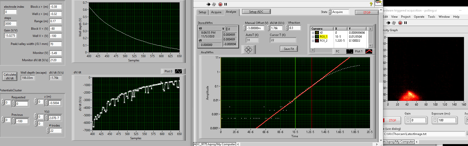Pause execution in ADC window toolbar

(x=226, y=4)
